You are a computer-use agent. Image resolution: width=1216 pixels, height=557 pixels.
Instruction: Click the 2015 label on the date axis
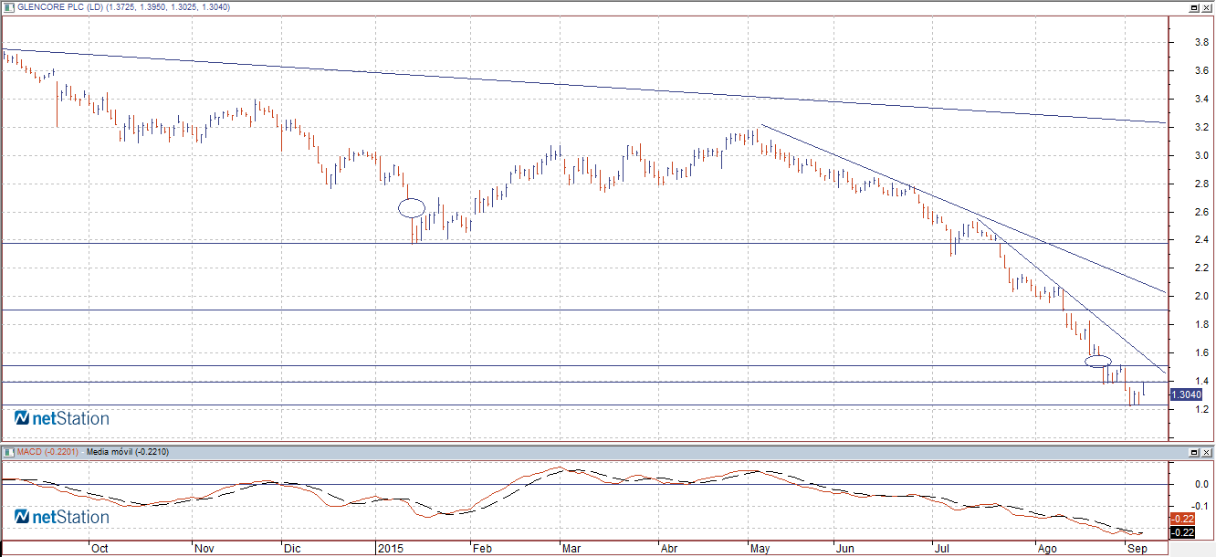click(x=391, y=549)
